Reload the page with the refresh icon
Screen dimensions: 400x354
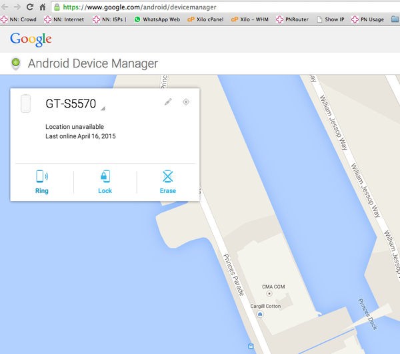(x=30, y=7)
